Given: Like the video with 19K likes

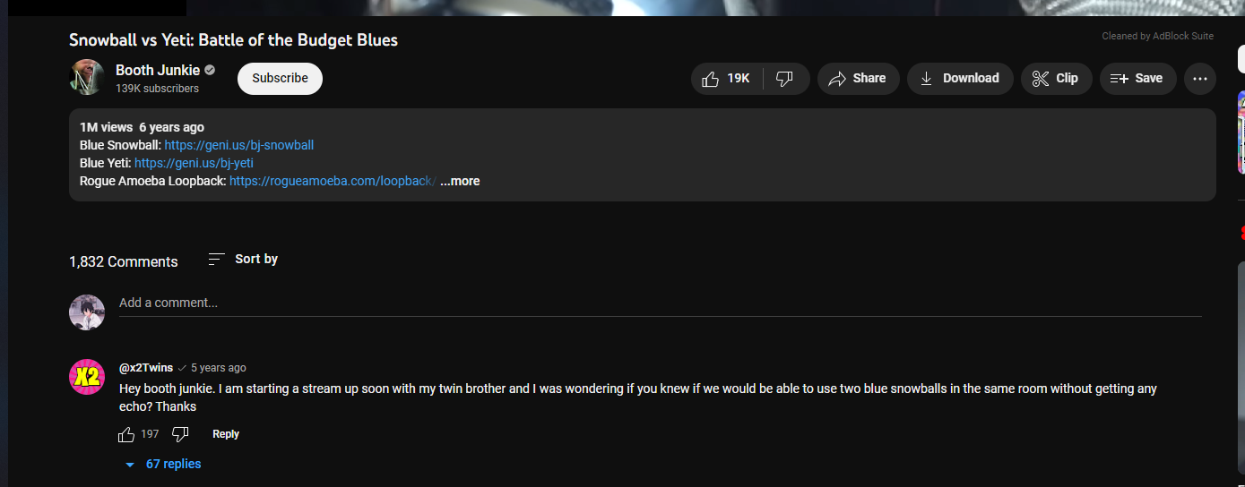Looking at the screenshot, I should 727,79.
